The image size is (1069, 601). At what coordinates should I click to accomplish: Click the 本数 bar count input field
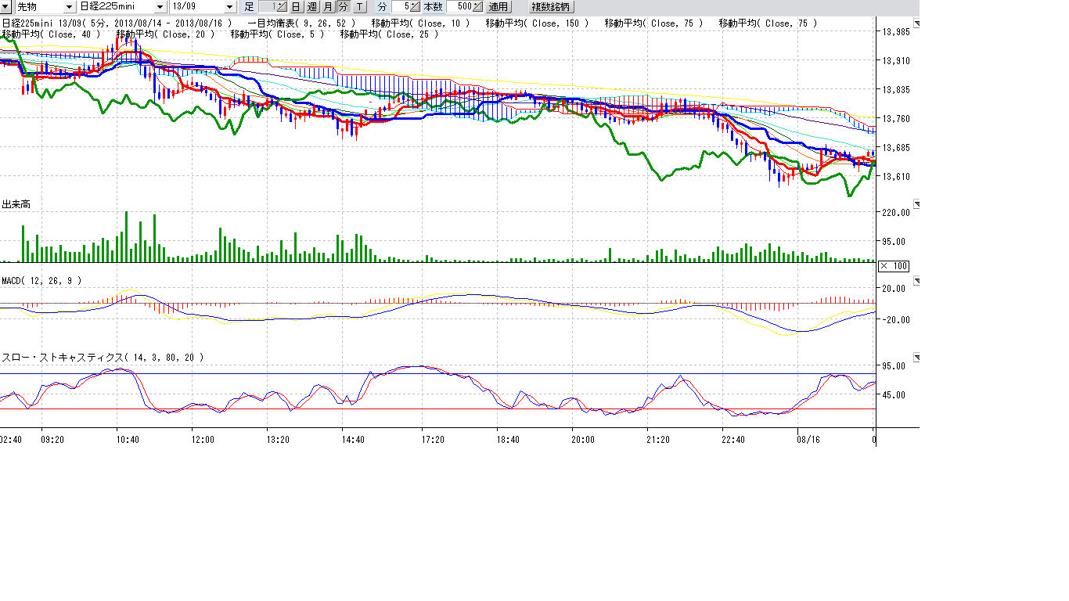coord(459,6)
